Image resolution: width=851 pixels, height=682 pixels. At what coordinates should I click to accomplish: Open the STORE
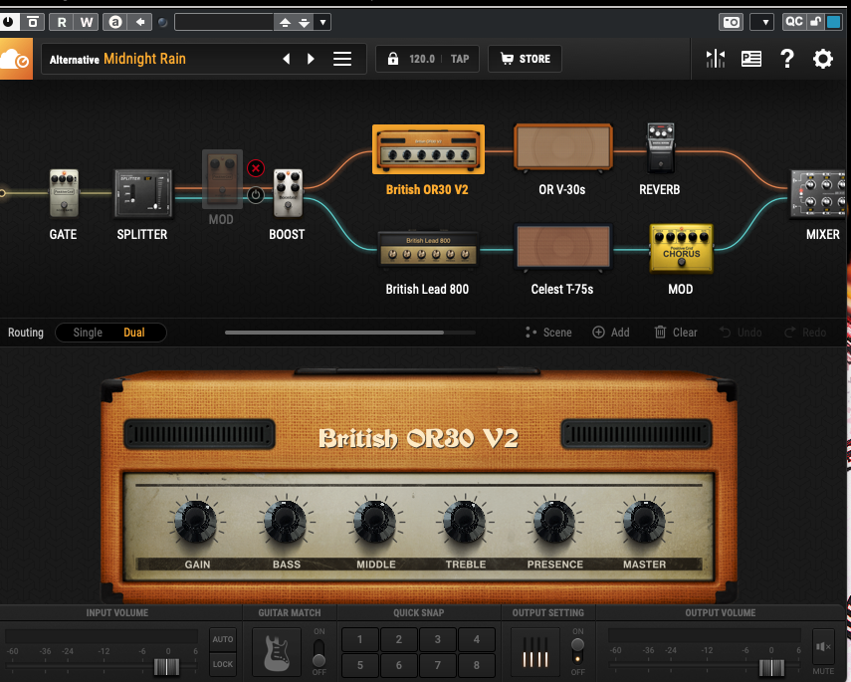[525, 59]
